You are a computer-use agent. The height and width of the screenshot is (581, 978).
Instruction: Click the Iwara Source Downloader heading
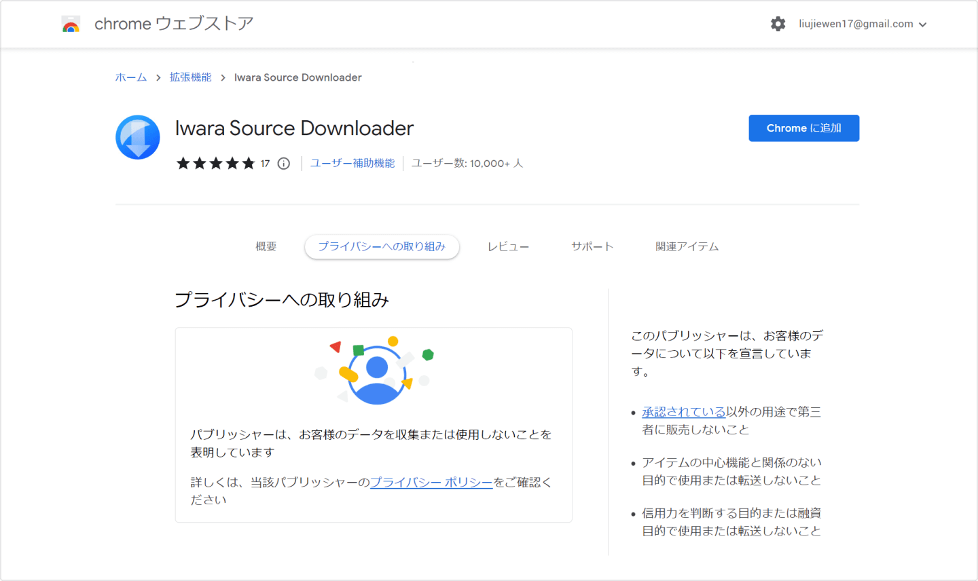[294, 128]
